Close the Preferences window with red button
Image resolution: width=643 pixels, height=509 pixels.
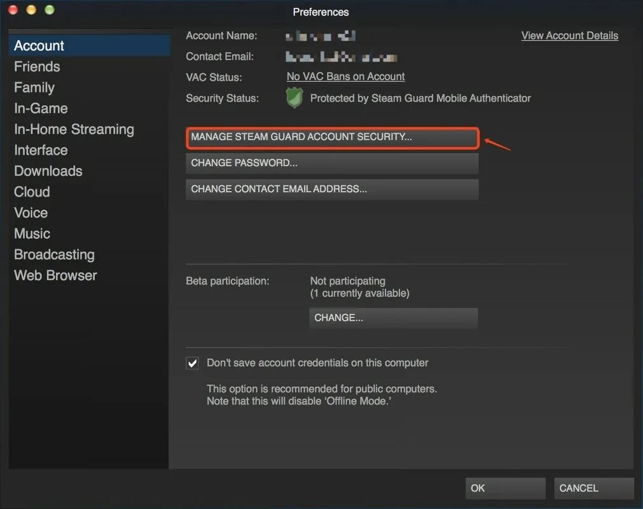(13, 10)
